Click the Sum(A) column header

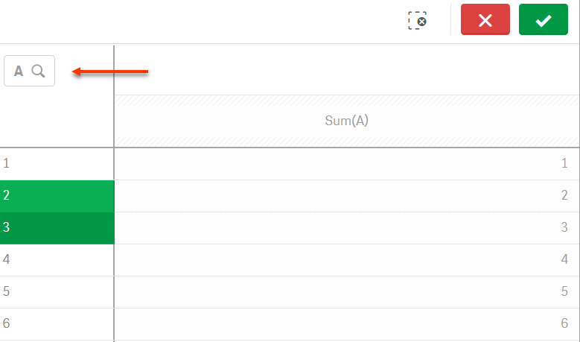347,121
